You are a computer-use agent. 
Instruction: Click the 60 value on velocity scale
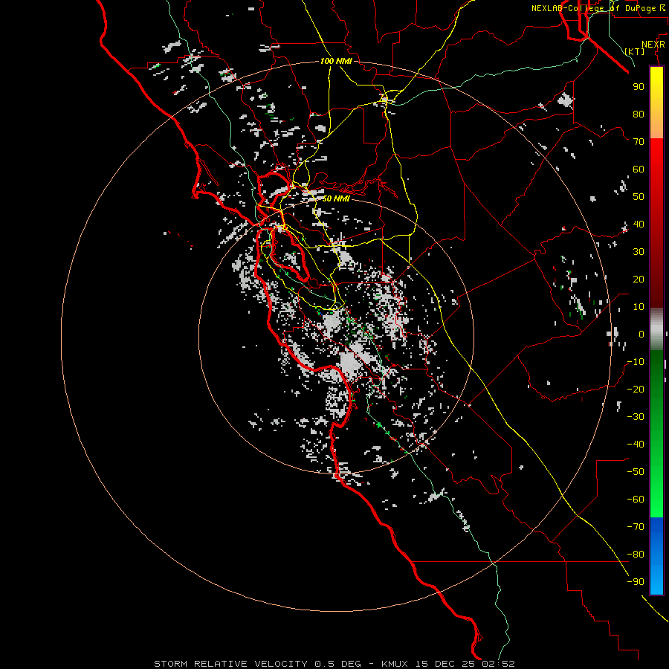point(639,169)
